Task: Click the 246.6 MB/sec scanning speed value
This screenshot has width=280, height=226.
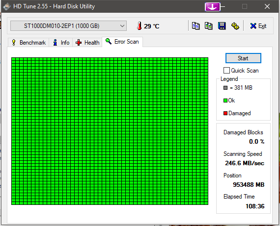Action: pos(245,163)
